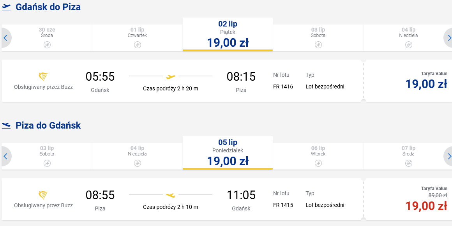Click no-flight icon under 06 lip Wtorek
452x226 pixels.
point(318,163)
